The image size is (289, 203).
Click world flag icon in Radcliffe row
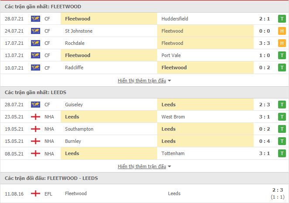35,68
